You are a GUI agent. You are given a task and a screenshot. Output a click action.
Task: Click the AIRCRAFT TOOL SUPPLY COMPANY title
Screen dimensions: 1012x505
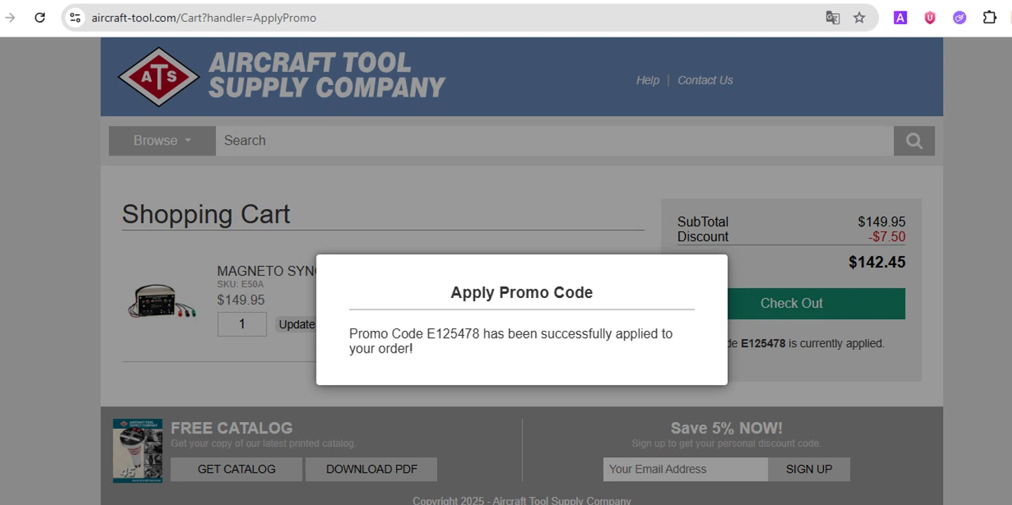pyautogui.click(x=327, y=76)
